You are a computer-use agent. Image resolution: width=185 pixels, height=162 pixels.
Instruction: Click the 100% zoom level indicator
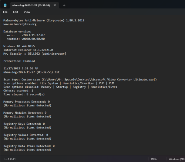tap(154, 159)
